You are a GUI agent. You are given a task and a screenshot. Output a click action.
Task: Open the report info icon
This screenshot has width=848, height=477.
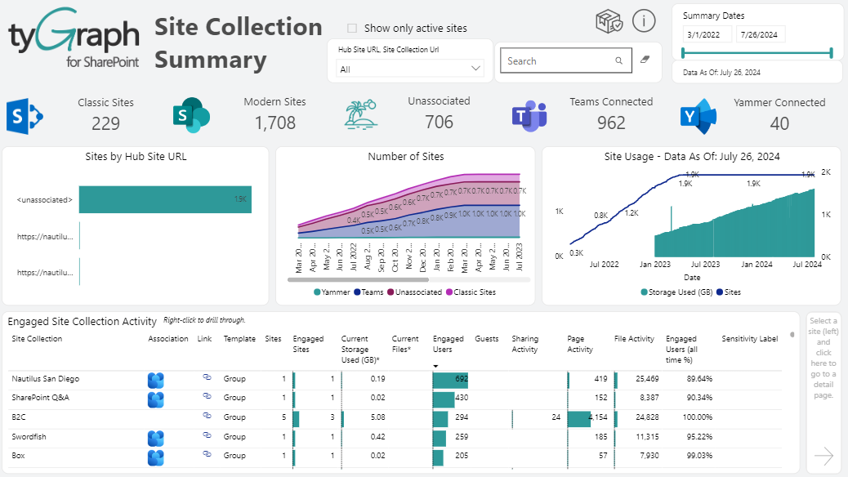pyautogui.click(x=644, y=21)
